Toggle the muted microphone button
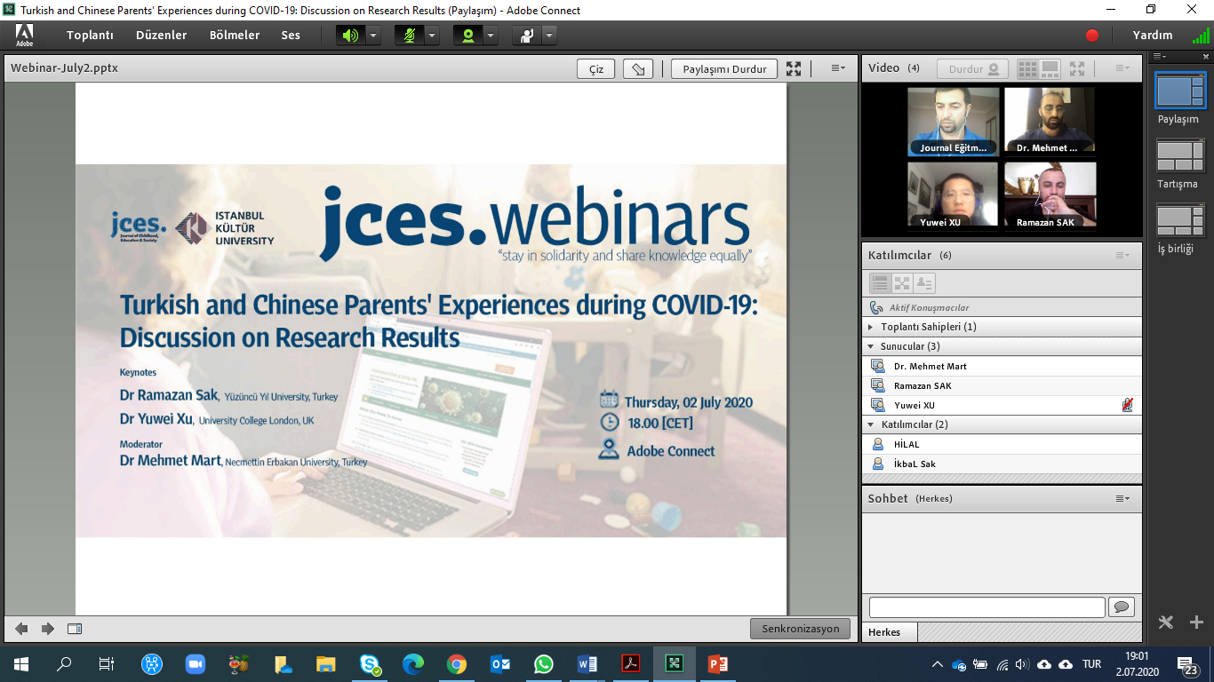 tap(409, 36)
